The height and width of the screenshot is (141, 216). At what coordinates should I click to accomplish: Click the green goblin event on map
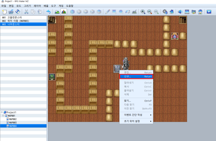[x=52, y=77]
